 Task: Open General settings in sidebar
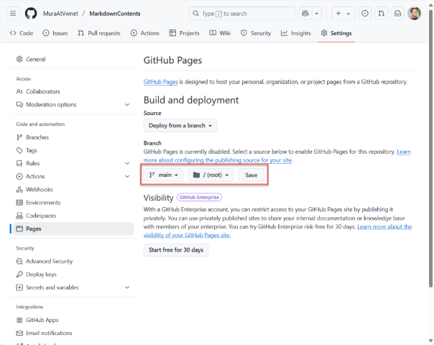pos(72,59)
